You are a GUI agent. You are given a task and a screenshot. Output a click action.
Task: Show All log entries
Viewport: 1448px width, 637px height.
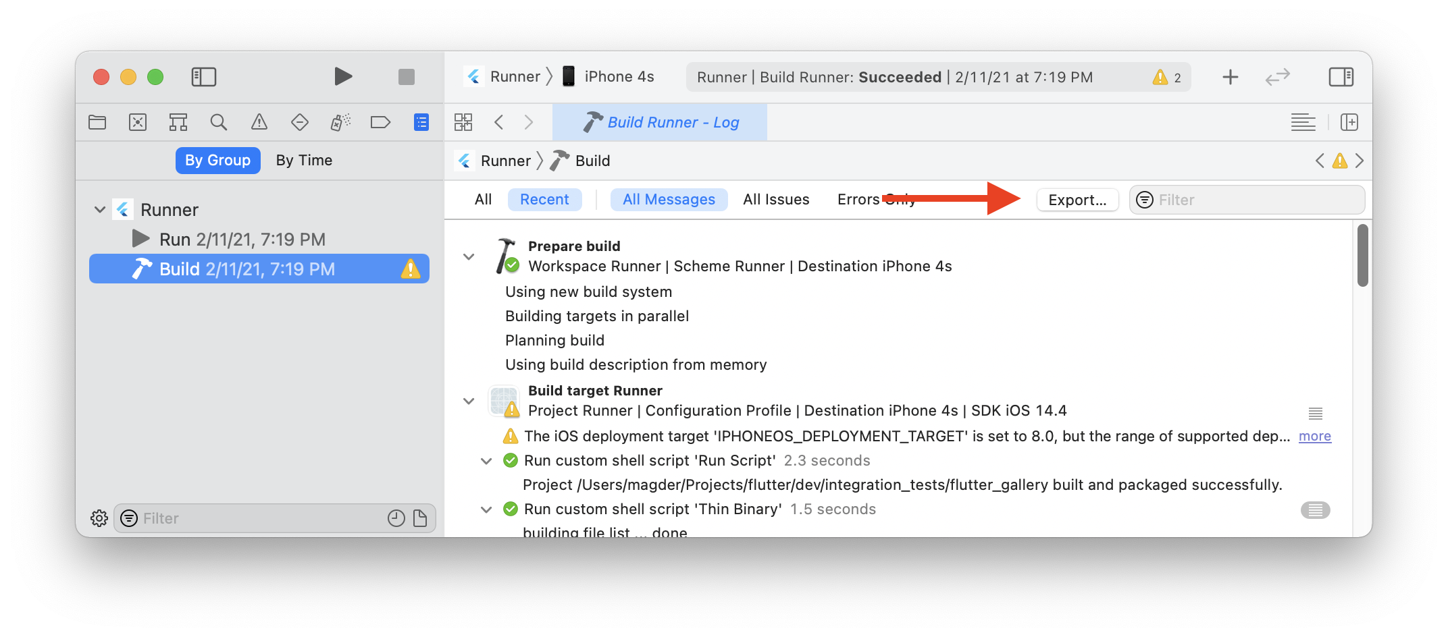pos(483,200)
